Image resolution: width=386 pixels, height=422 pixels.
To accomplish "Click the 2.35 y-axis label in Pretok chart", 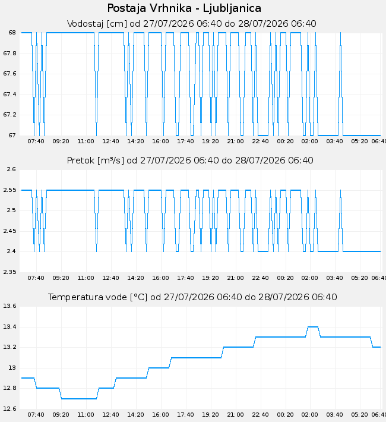I will (10, 272).
